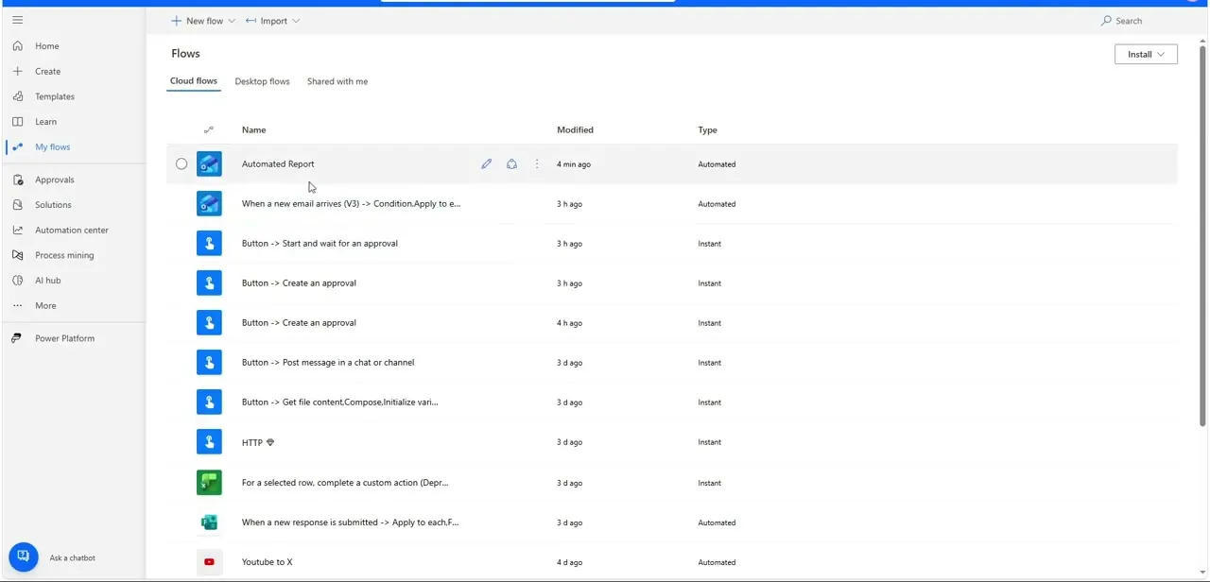Screen dimensions: 1210x582
Task: Click the Templates icon in sidebar
Action: pyautogui.click(x=17, y=96)
